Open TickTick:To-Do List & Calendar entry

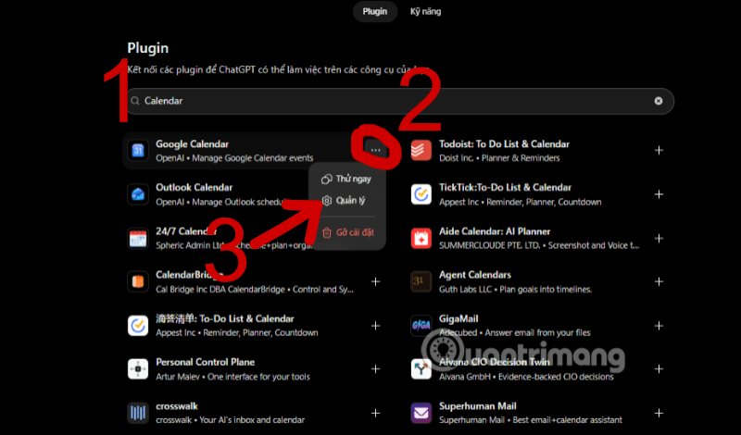pyautogui.click(x=505, y=188)
